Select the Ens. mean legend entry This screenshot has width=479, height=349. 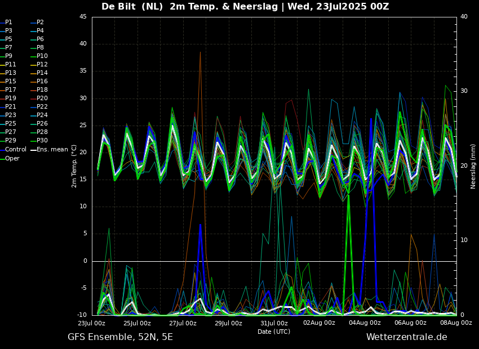coord(52,150)
